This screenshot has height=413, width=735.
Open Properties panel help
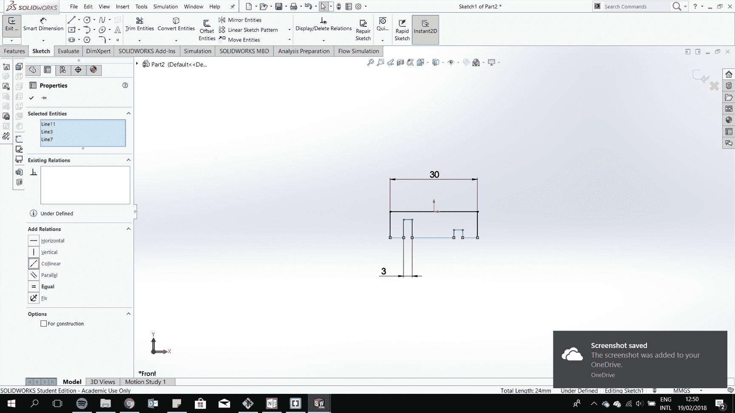pyautogui.click(x=125, y=85)
